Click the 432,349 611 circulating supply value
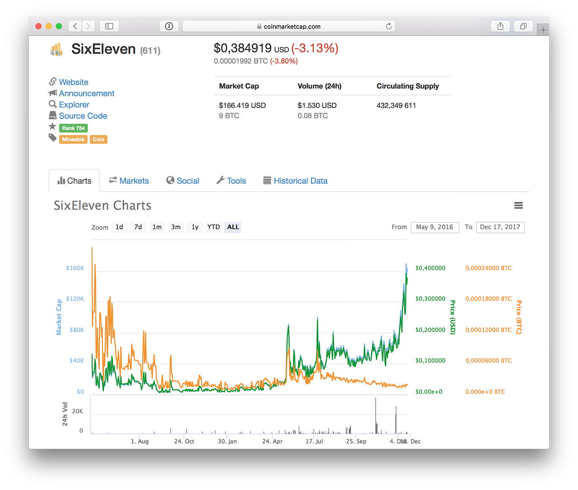The width and height of the screenshot is (578, 490). click(x=396, y=105)
